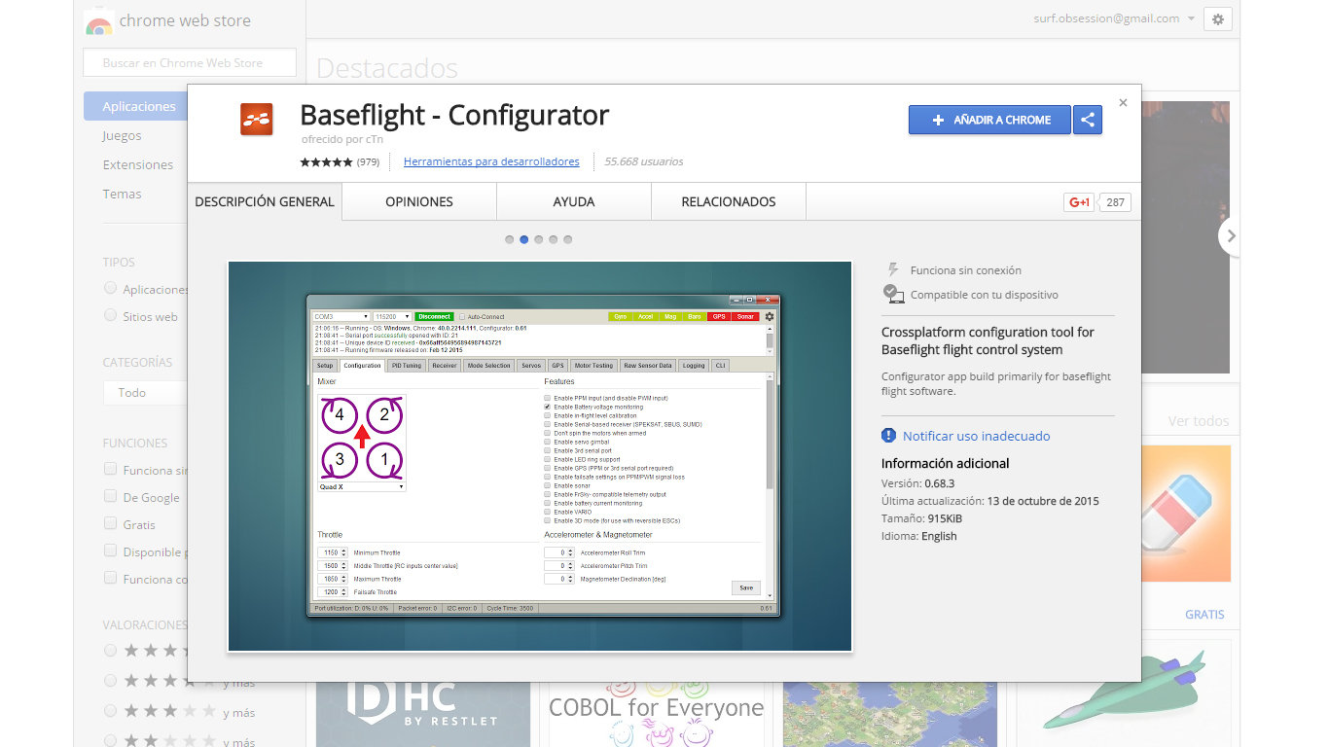Click the G+1 button
The height and width of the screenshot is (747, 1329).
point(1079,202)
